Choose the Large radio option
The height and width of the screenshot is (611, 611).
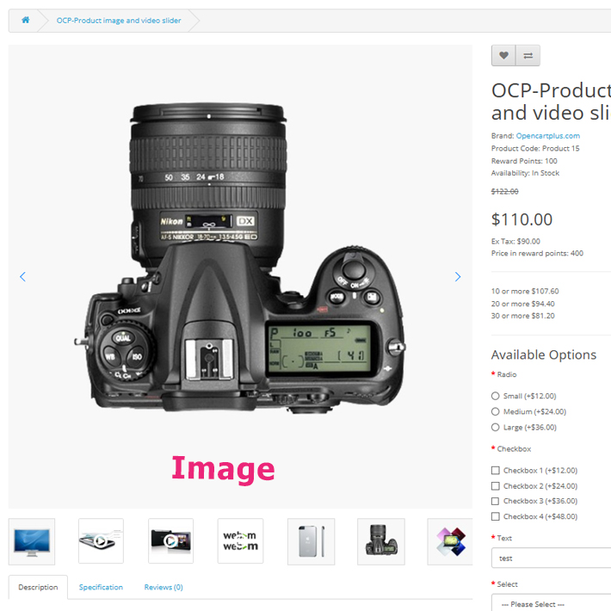pyautogui.click(x=496, y=427)
